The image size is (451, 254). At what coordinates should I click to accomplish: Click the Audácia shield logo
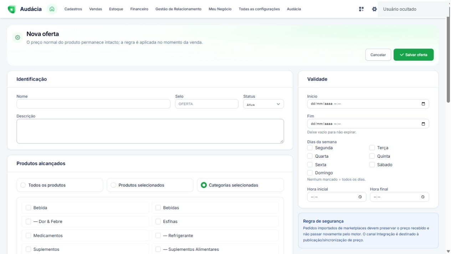(x=11, y=9)
